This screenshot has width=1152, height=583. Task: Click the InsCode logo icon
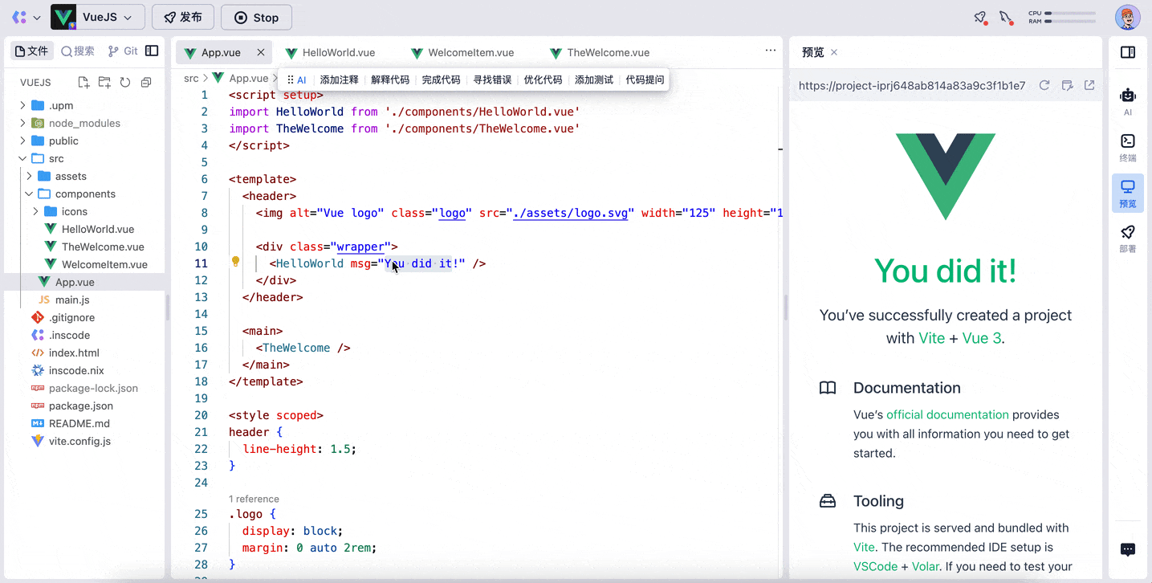point(19,17)
